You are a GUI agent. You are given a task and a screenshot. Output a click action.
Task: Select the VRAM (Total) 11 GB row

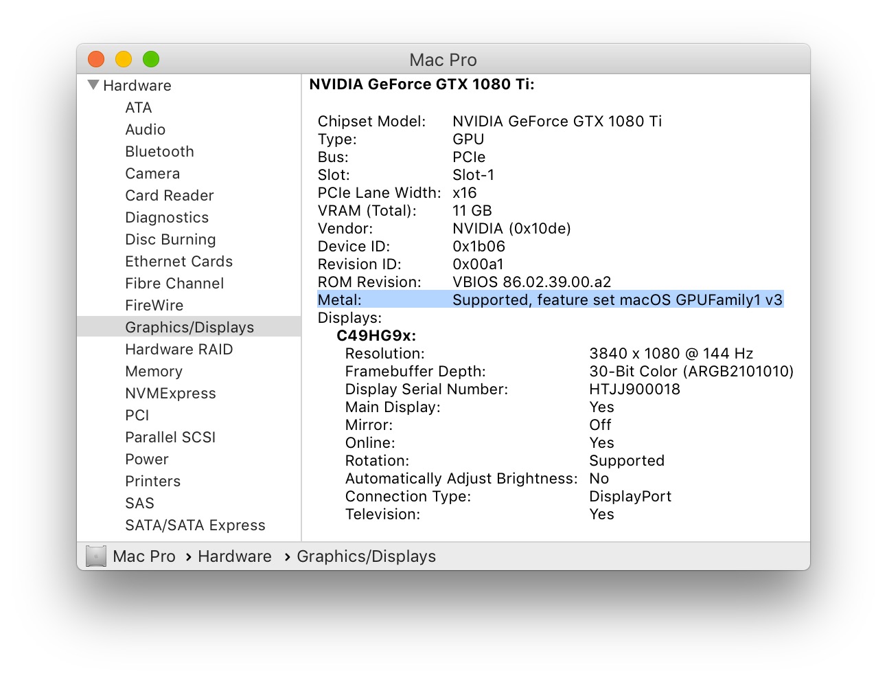tap(405, 210)
